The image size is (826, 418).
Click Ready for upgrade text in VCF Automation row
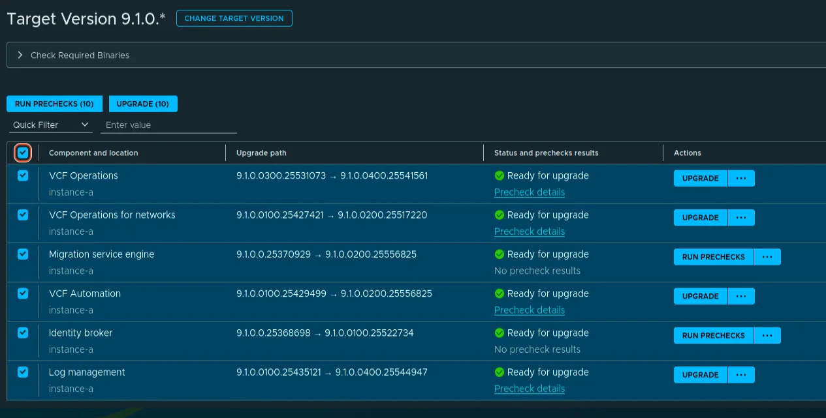[x=548, y=293]
